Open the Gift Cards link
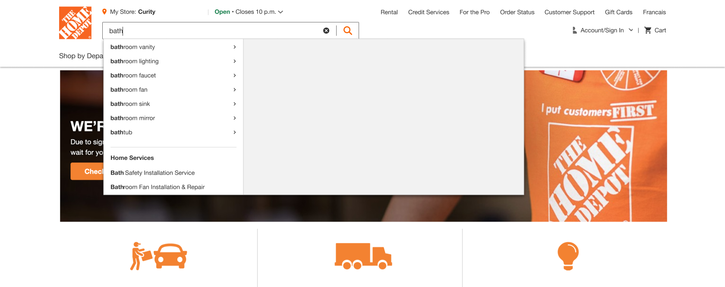The height and width of the screenshot is (287, 725). coord(618,12)
